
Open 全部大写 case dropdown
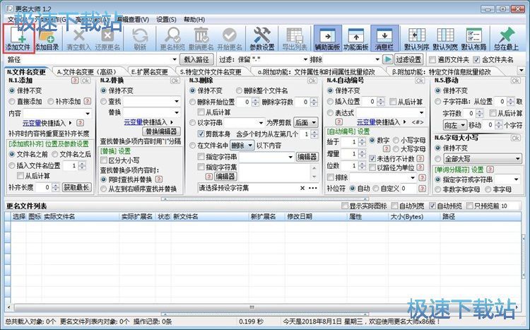(483, 158)
